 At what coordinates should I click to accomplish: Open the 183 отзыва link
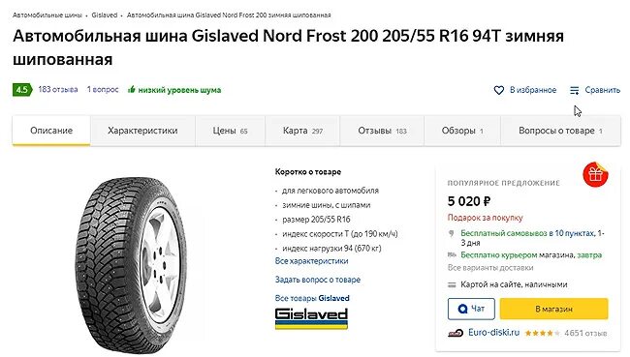pyautogui.click(x=58, y=89)
